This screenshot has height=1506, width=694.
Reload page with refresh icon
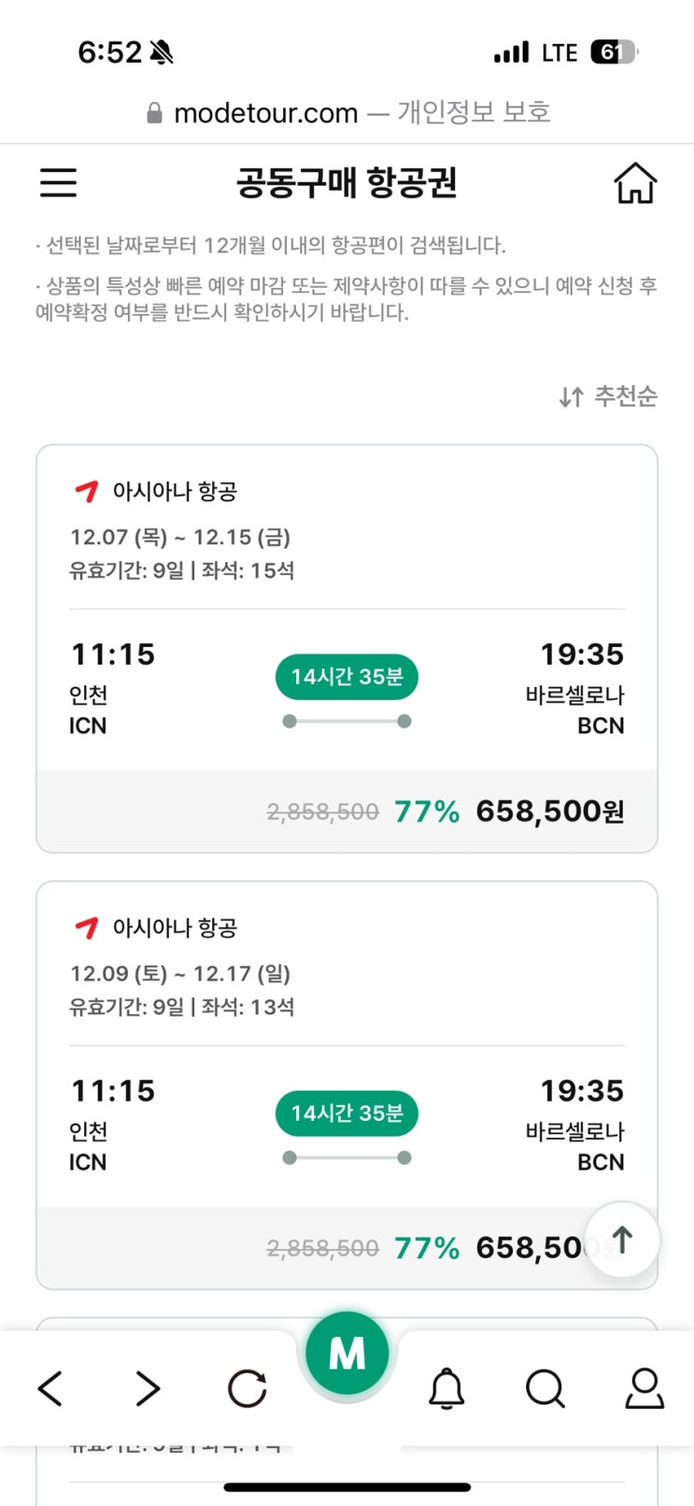248,1388
